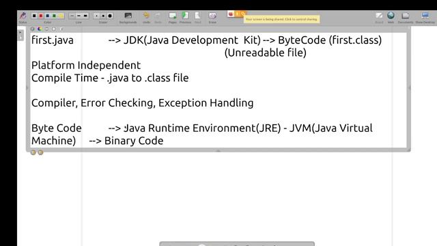Viewport: 437px width, 246px height.
Task: Click the words 'Java Runtime Environment(JRE)'
Action: 202,128
